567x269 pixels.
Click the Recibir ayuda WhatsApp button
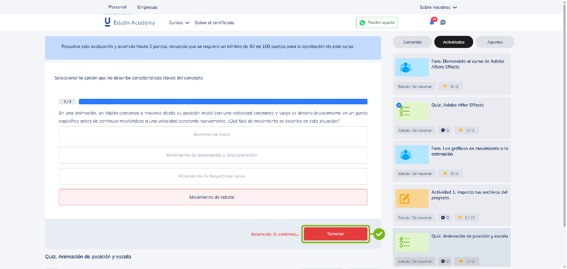click(x=377, y=22)
